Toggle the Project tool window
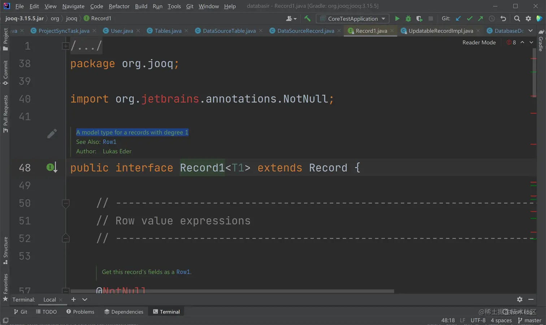546x325 pixels. [x=5, y=39]
